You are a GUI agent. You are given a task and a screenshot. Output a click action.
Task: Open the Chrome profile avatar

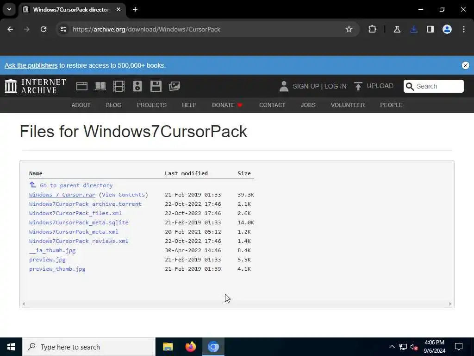click(447, 29)
